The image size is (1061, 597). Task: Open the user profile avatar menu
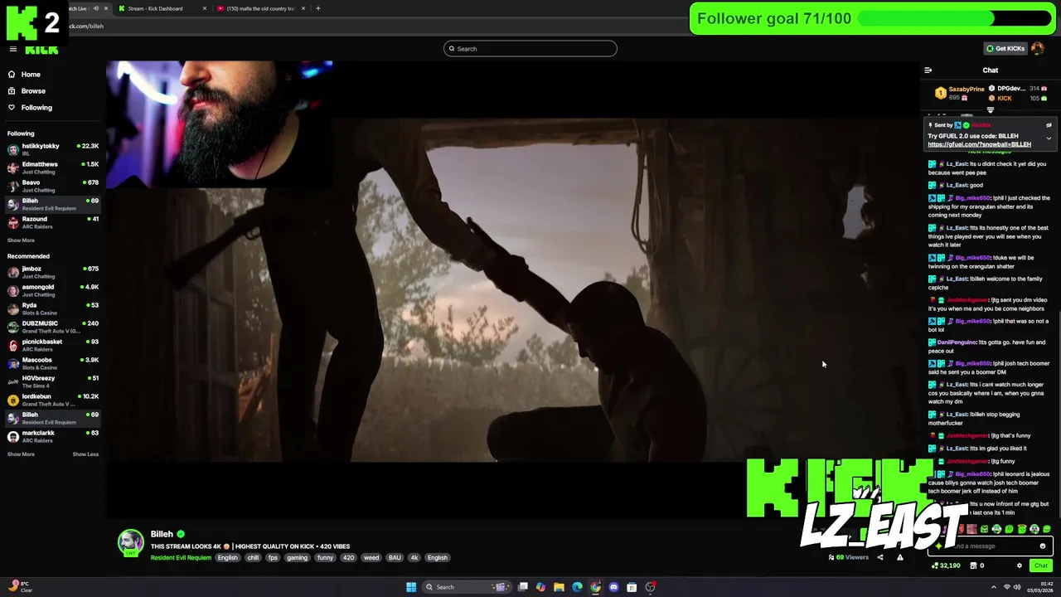tap(1038, 48)
